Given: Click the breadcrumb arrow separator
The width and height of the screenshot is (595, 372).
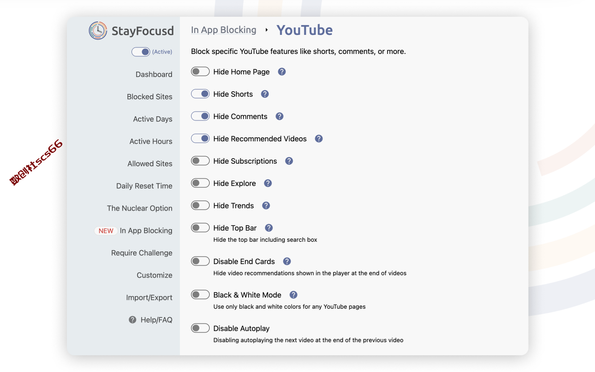Looking at the screenshot, I should point(266,30).
